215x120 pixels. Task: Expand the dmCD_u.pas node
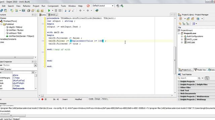click(182, 39)
